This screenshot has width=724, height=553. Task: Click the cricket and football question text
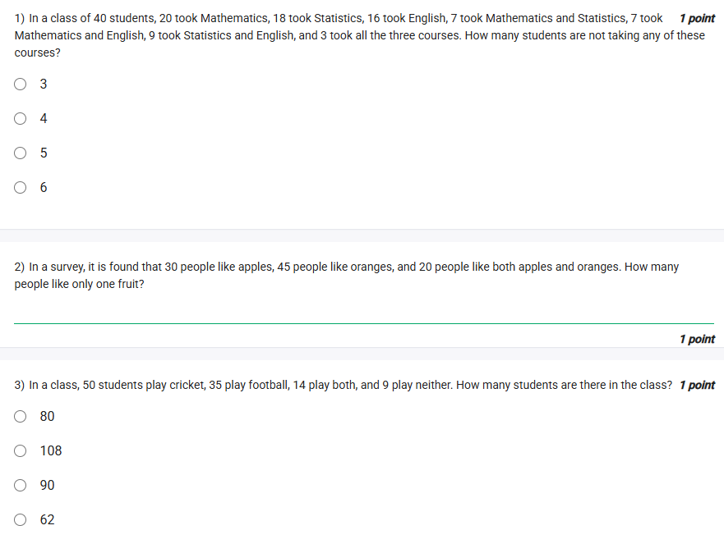(344, 385)
